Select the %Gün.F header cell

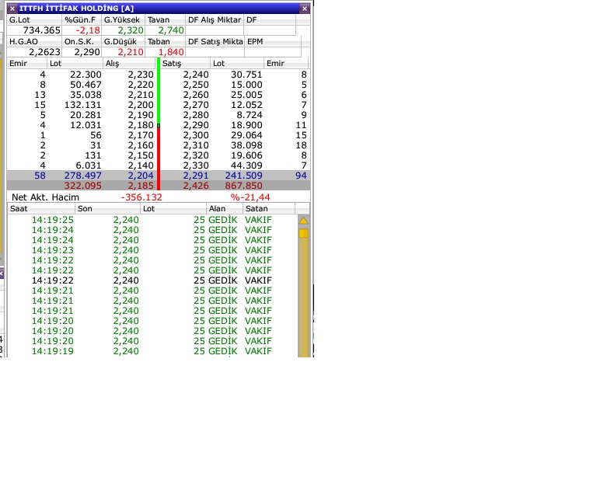[82, 19]
